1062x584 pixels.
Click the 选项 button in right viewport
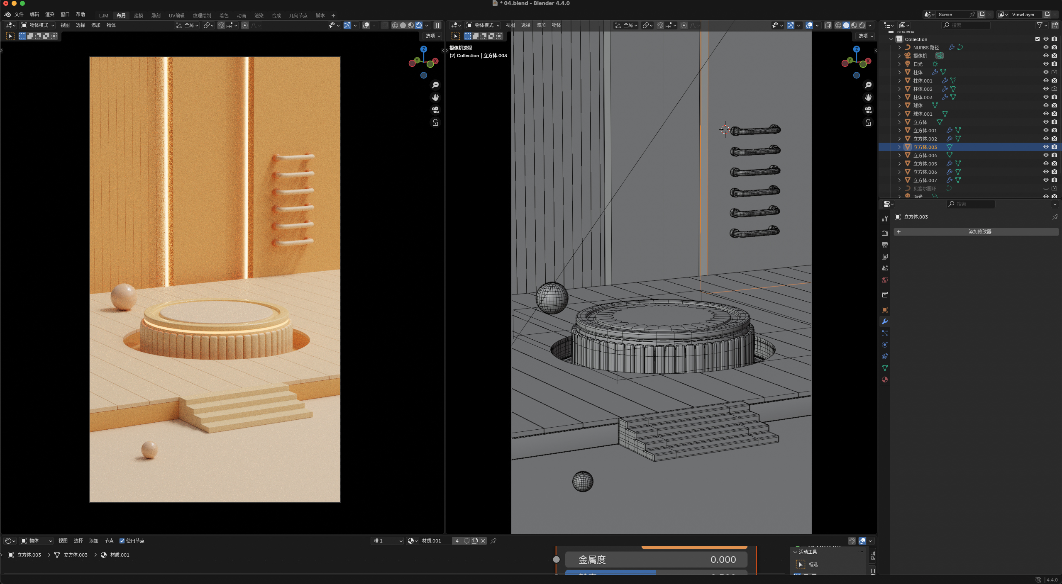coord(865,36)
